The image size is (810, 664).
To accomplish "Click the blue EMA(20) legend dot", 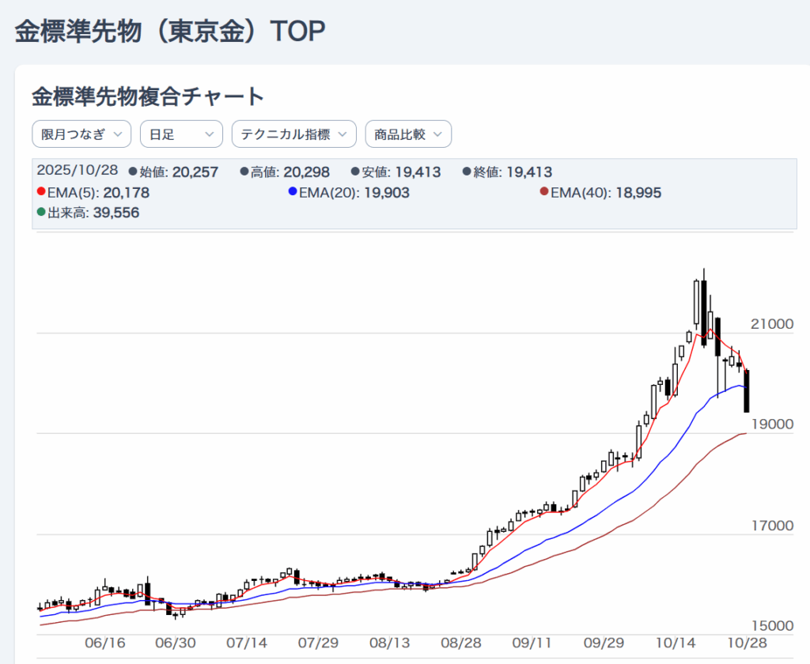I will (293, 192).
